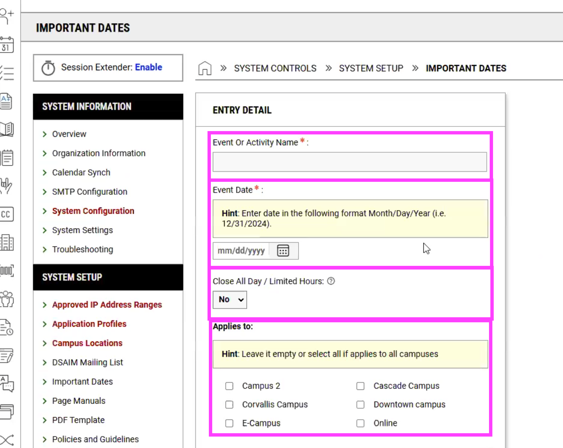Viewport: 563px width, 448px height.
Task: Select IMPORTANT DATES breadcrumb item
Action: (x=466, y=68)
